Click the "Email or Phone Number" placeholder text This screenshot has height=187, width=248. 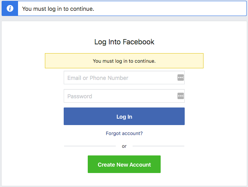point(98,78)
